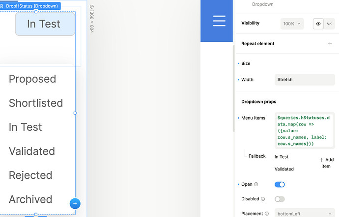This screenshot has width=339, height=217.
Task: Select the Proposed menu option
Action: [x=32, y=79]
